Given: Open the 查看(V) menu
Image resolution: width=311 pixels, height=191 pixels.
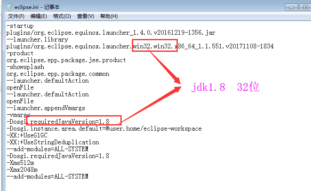Looking at the screenshot, I should (x=86, y=16).
